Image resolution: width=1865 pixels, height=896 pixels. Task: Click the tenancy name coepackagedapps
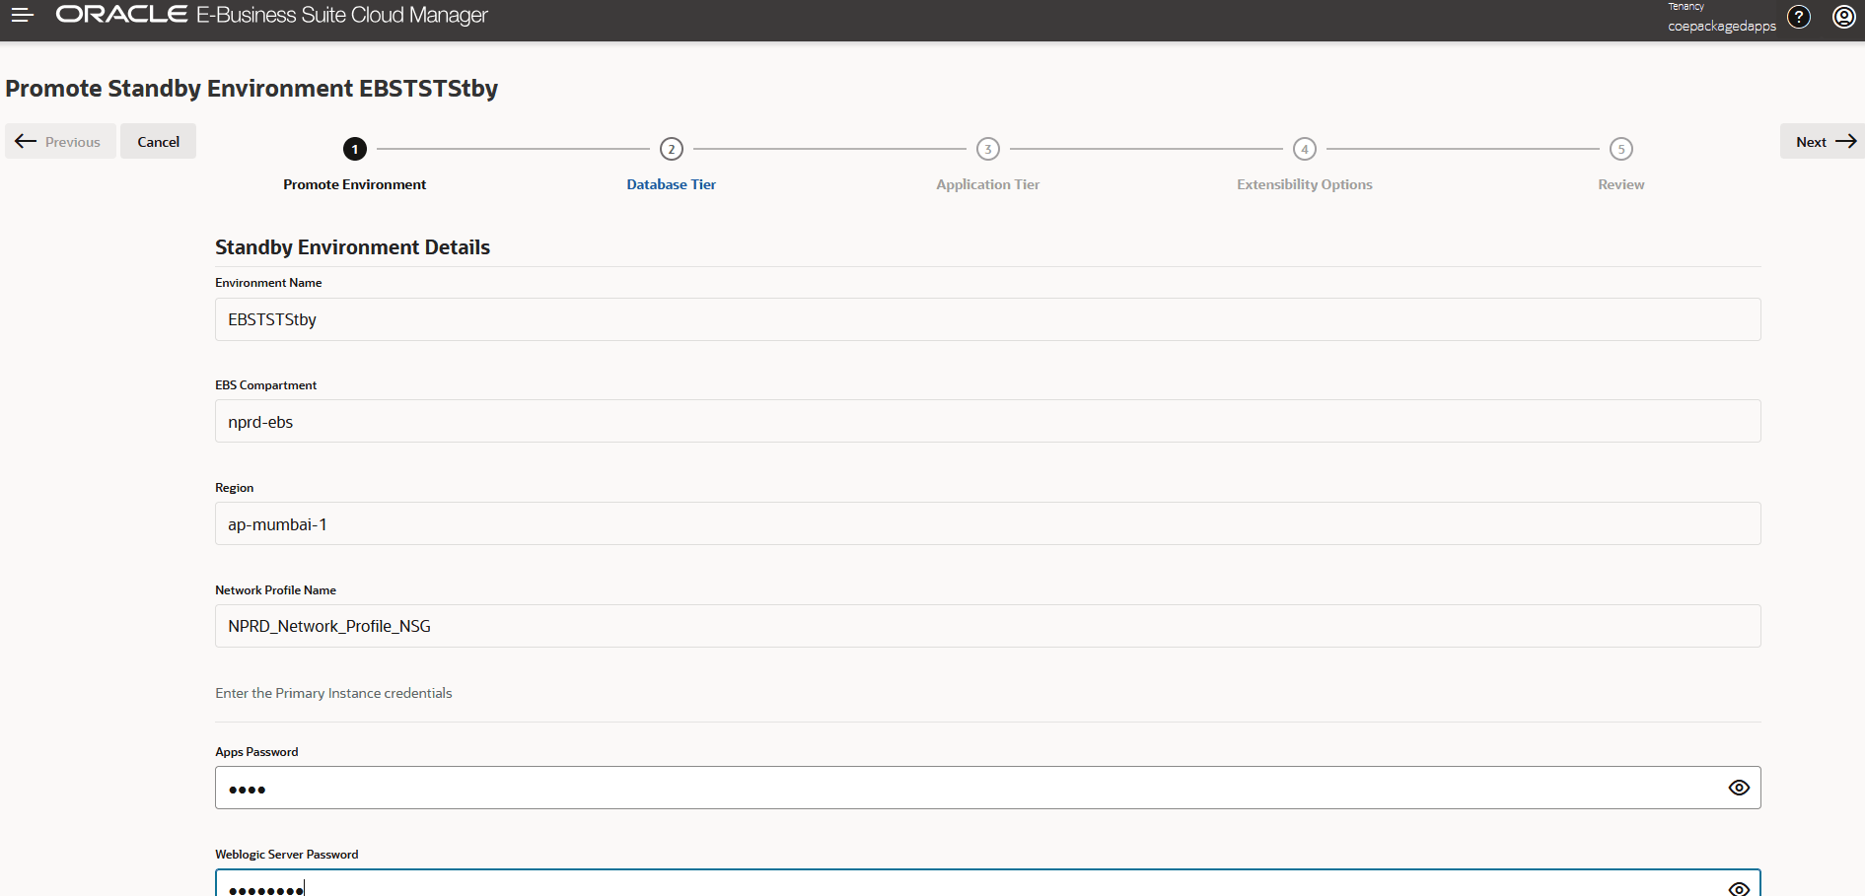1722,26
